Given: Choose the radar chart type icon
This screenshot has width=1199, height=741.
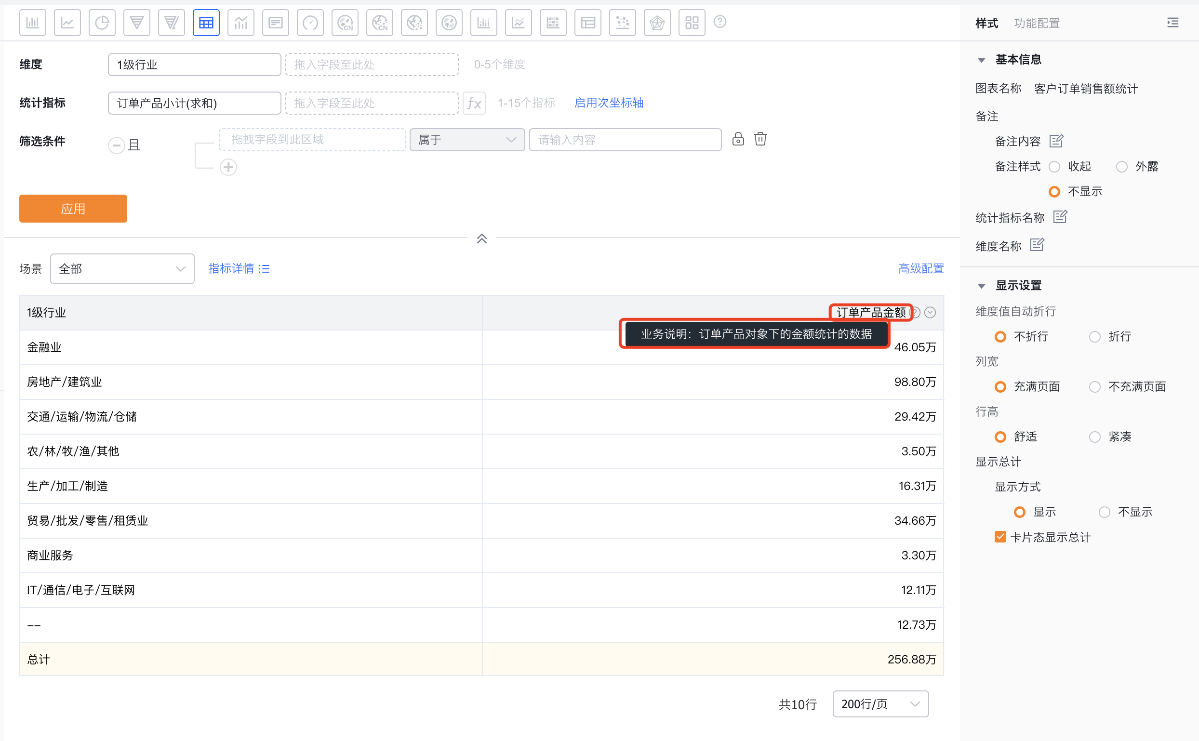Looking at the screenshot, I should 657,23.
